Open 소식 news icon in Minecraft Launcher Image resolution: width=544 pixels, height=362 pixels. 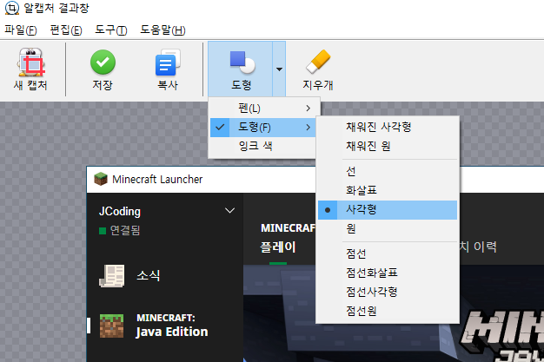point(112,276)
